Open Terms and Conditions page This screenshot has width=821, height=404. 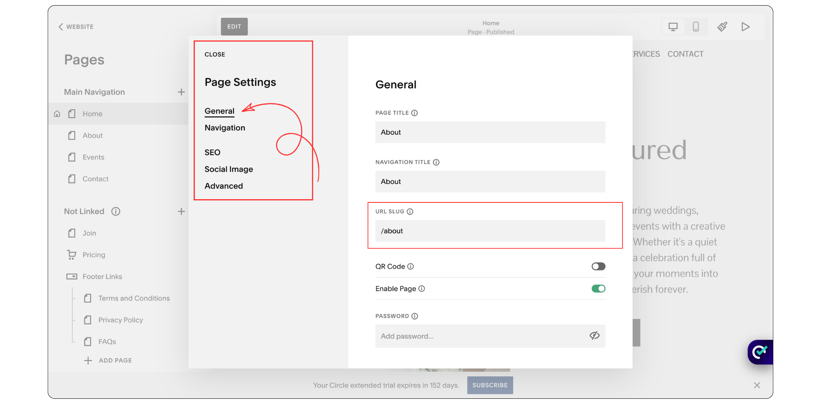pos(134,298)
